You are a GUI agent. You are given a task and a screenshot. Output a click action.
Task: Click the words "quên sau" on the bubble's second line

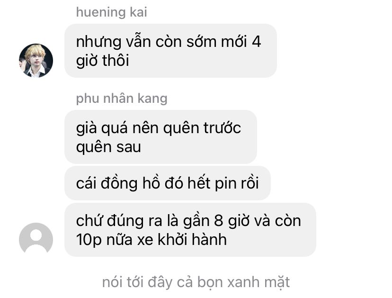108,147
